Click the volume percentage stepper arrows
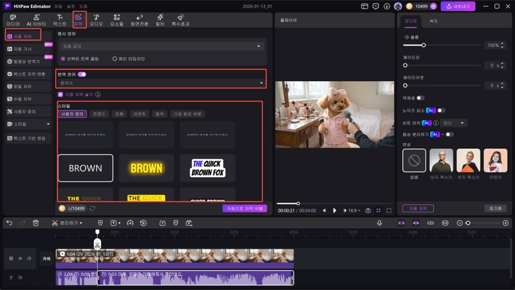Screen dimensions: 515x290 [502, 45]
